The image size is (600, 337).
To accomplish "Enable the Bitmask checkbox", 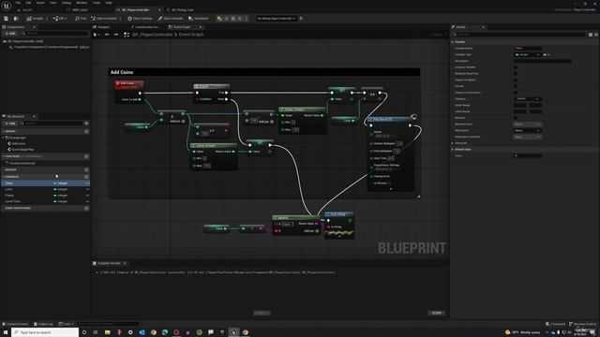I will pos(516,118).
